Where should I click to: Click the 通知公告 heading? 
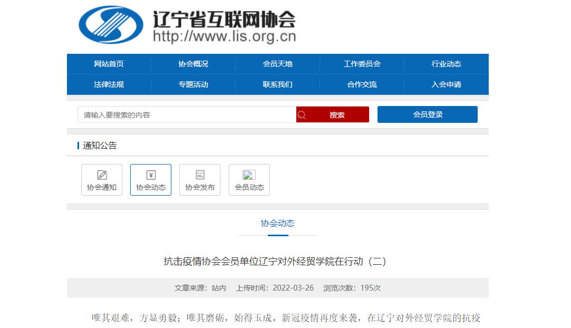100,146
